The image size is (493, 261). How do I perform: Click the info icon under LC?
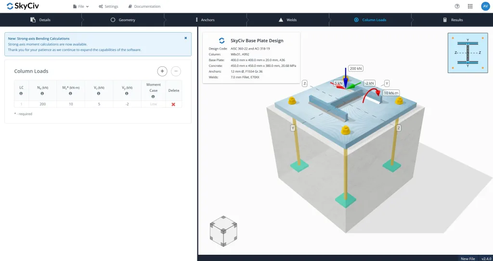[x=21, y=94]
